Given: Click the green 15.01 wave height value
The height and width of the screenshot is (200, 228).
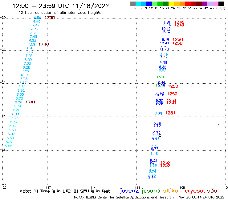Looking at the screenshot, I should (161, 77).
